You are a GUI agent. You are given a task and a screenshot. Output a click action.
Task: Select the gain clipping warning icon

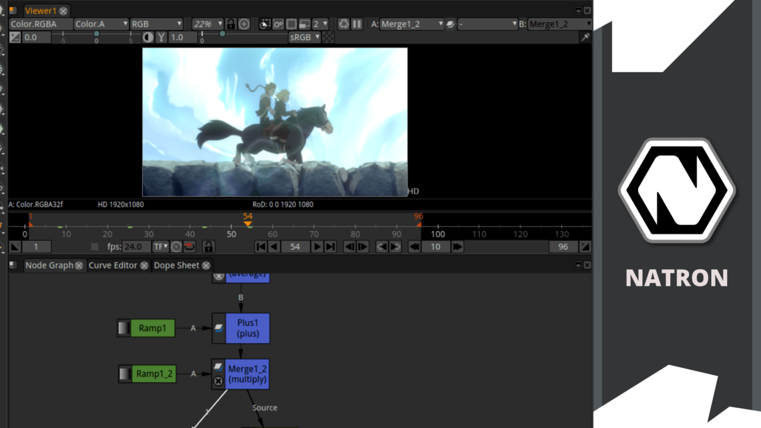146,37
